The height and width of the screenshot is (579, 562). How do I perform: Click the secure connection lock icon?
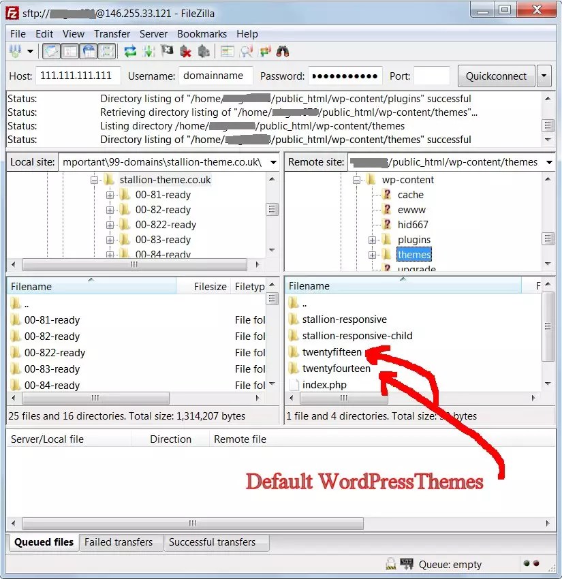click(x=390, y=564)
